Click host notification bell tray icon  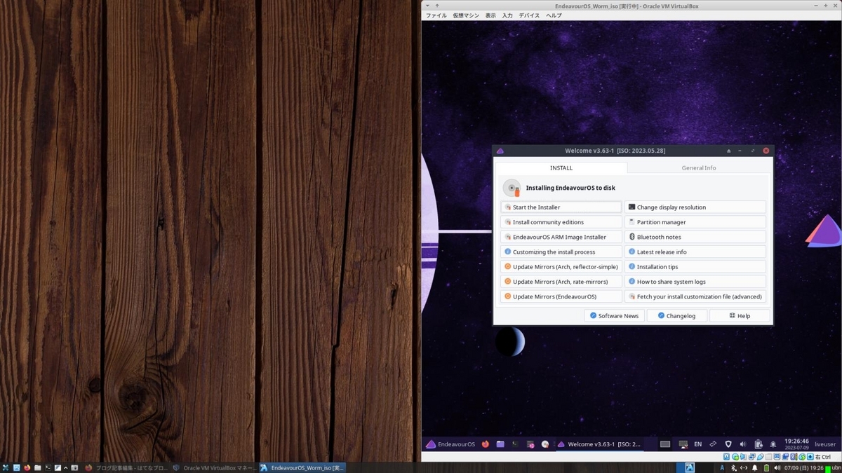[754, 467]
